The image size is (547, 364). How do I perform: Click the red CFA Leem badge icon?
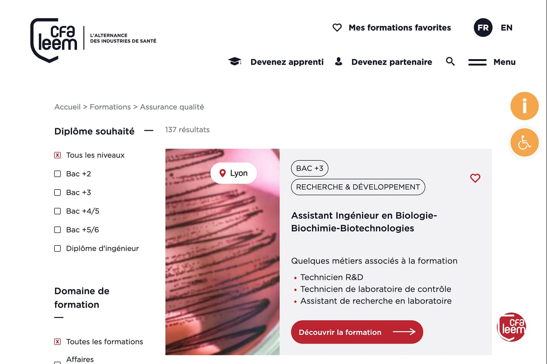511,327
